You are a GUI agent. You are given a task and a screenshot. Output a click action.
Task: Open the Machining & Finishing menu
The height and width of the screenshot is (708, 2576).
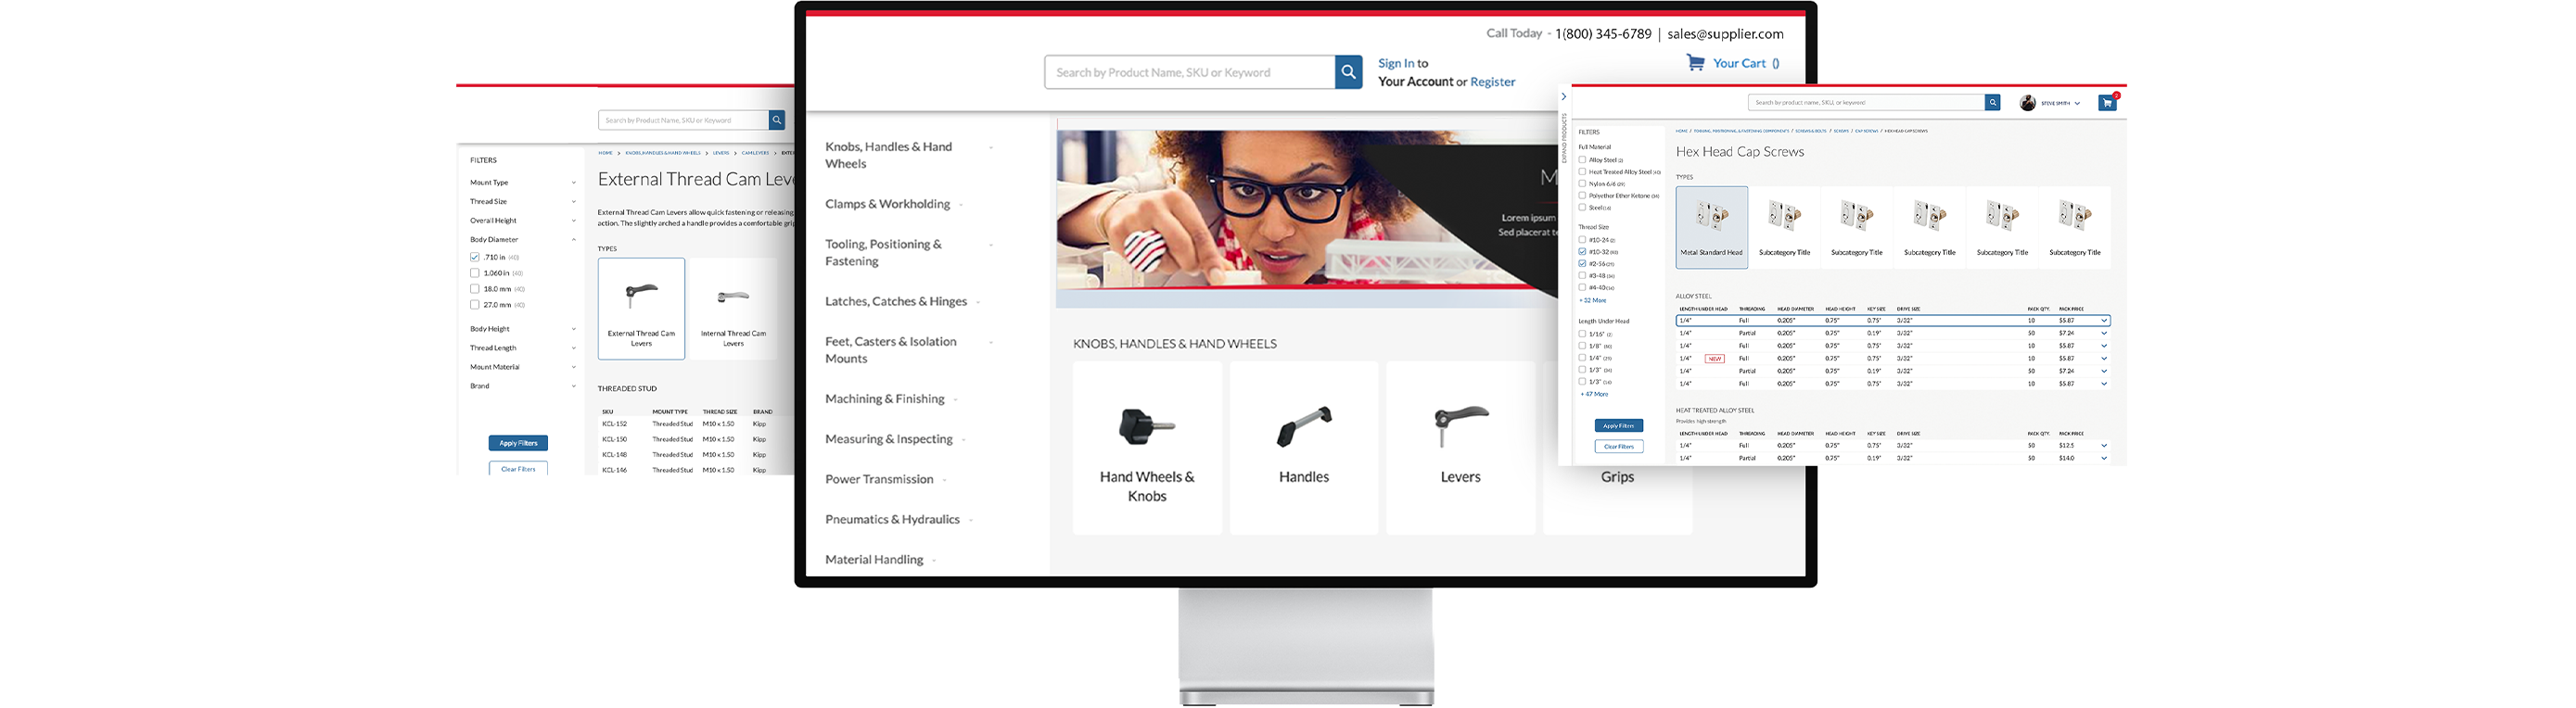pyautogui.click(x=891, y=399)
